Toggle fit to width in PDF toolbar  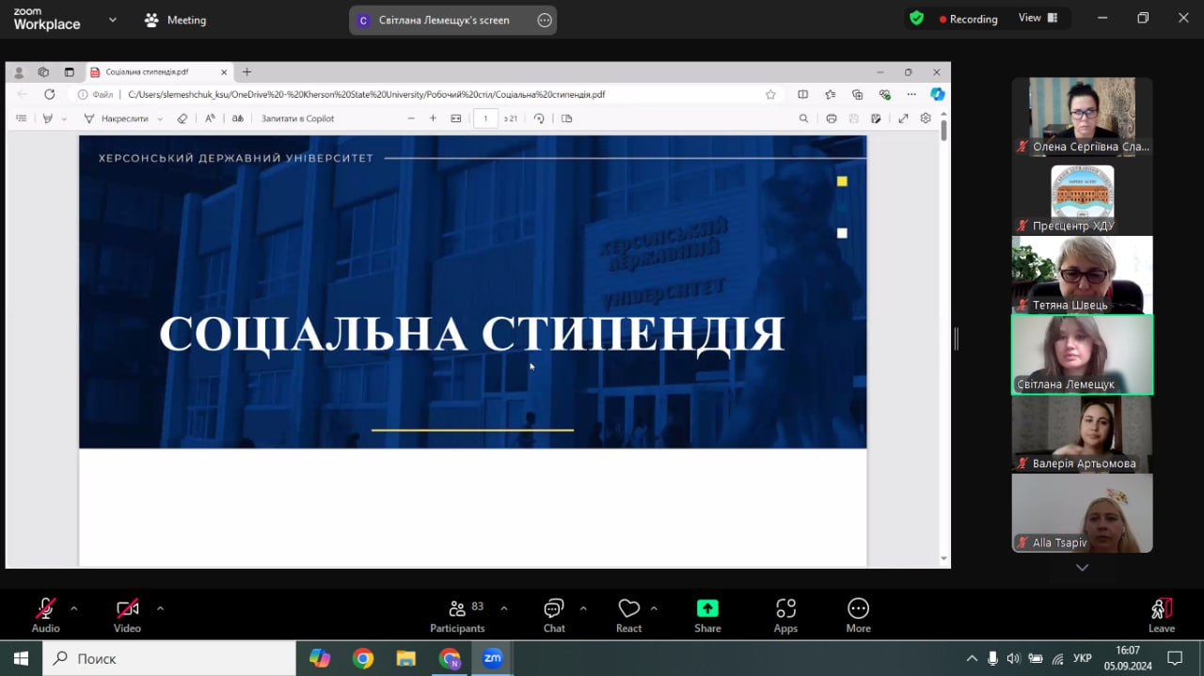click(x=456, y=118)
